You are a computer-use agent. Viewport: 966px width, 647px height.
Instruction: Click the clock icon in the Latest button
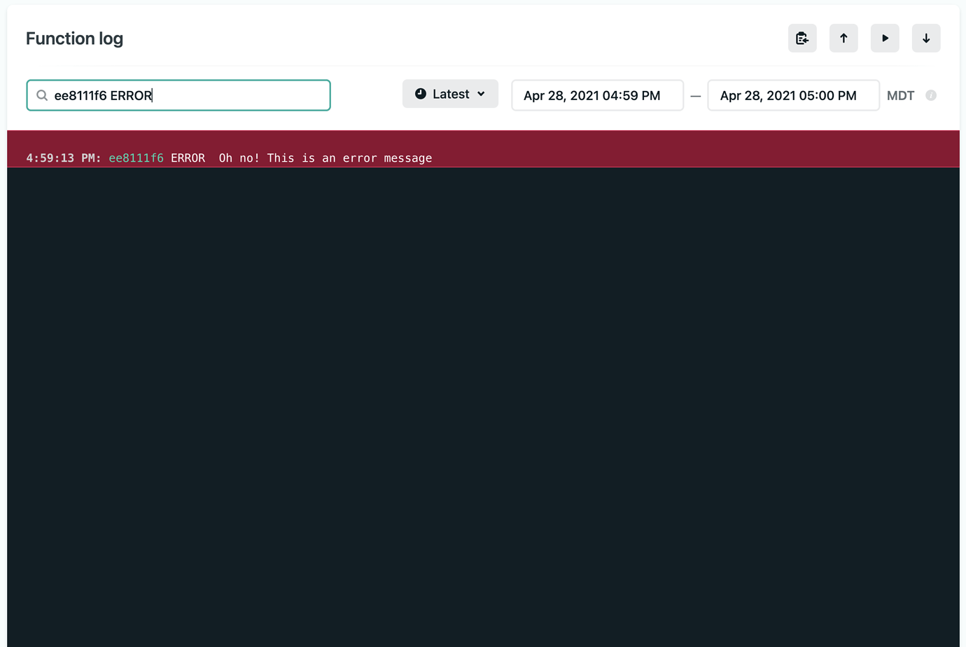(421, 94)
